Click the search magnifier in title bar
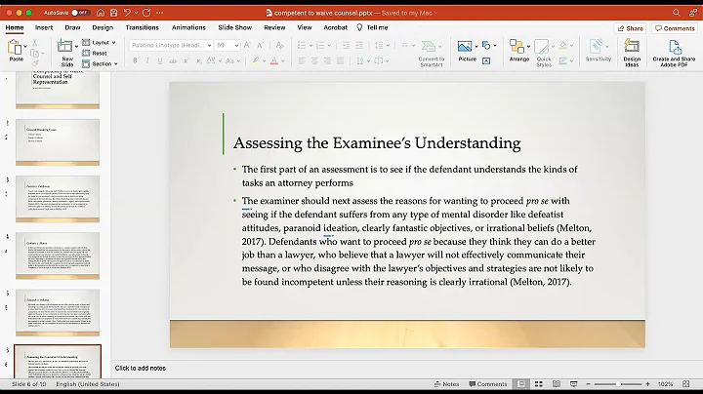This screenshot has height=394, width=703. [676, 13]
